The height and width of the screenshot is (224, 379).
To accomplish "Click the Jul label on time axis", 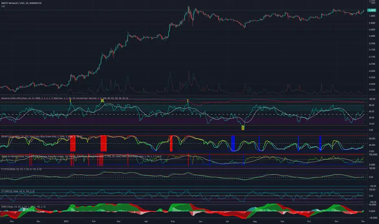I will click(x=227, y=221).
